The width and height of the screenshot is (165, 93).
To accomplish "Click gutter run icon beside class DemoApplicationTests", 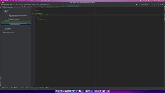I will pyautogui.click(x=33, y=15).
